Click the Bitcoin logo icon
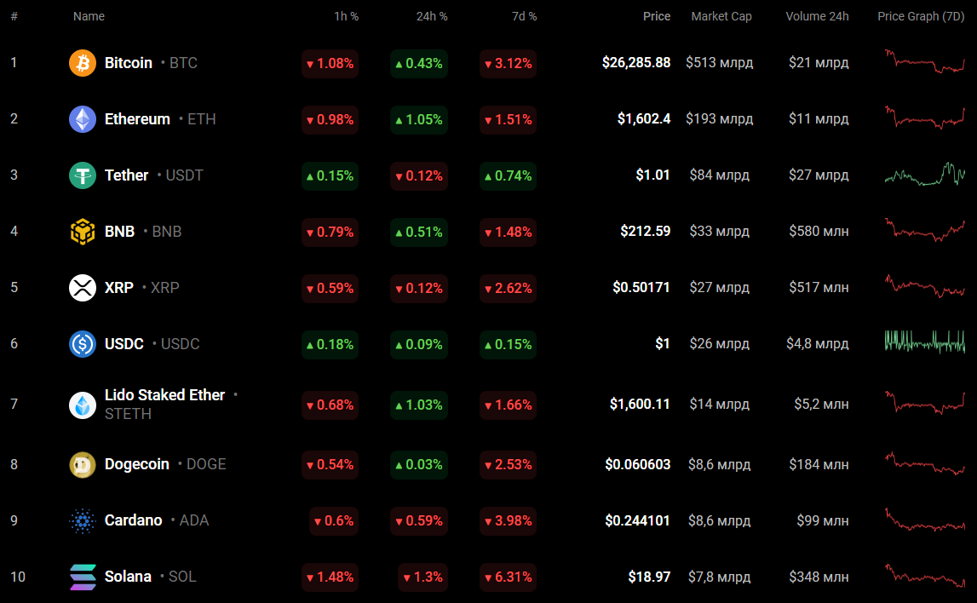The image size is (977, 603). [83, 63]
